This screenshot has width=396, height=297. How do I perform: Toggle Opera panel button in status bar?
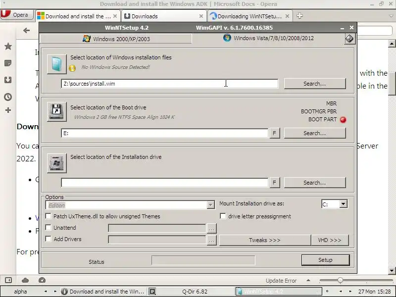(x=8, y=280)
